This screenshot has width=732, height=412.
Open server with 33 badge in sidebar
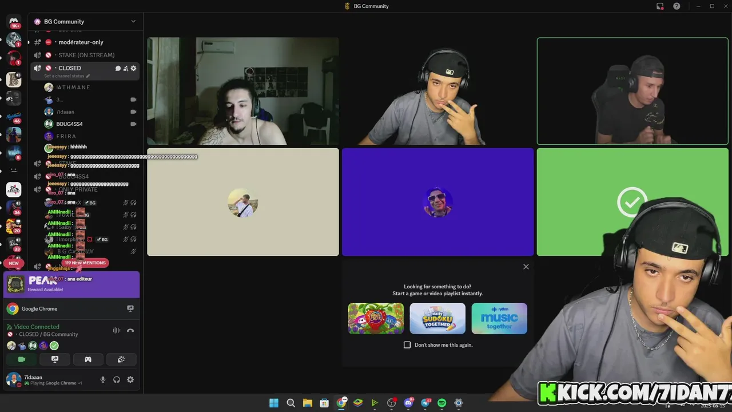pos(14,244)
